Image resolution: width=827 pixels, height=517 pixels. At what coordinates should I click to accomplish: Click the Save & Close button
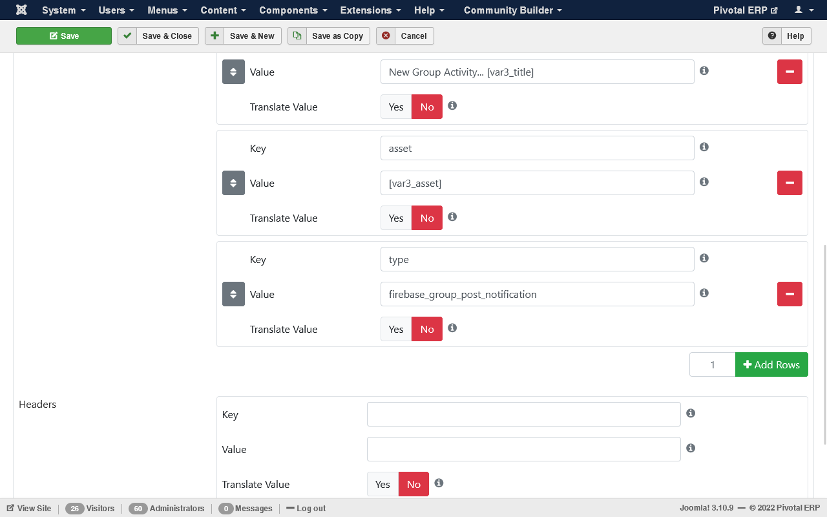tap(158, 36)
